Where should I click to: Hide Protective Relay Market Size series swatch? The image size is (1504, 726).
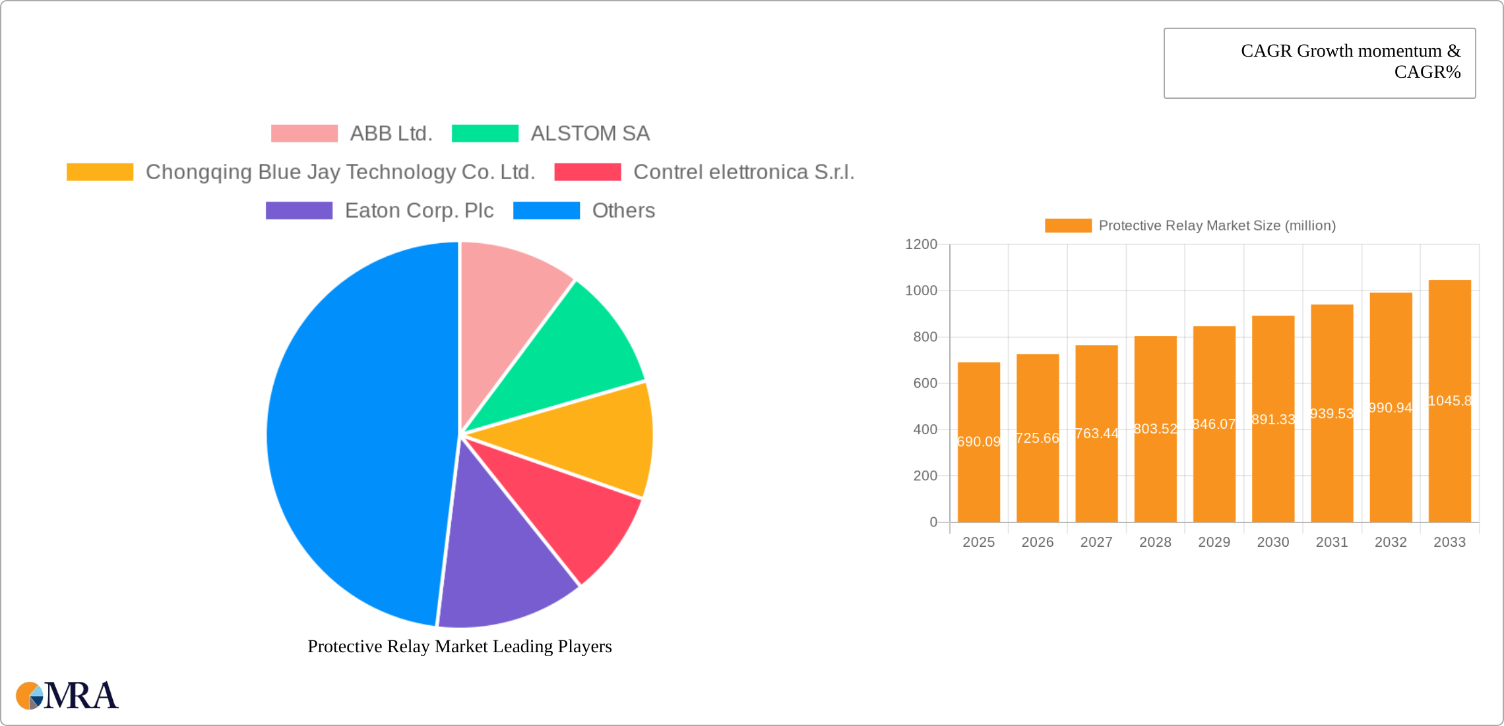[1067, 226]
